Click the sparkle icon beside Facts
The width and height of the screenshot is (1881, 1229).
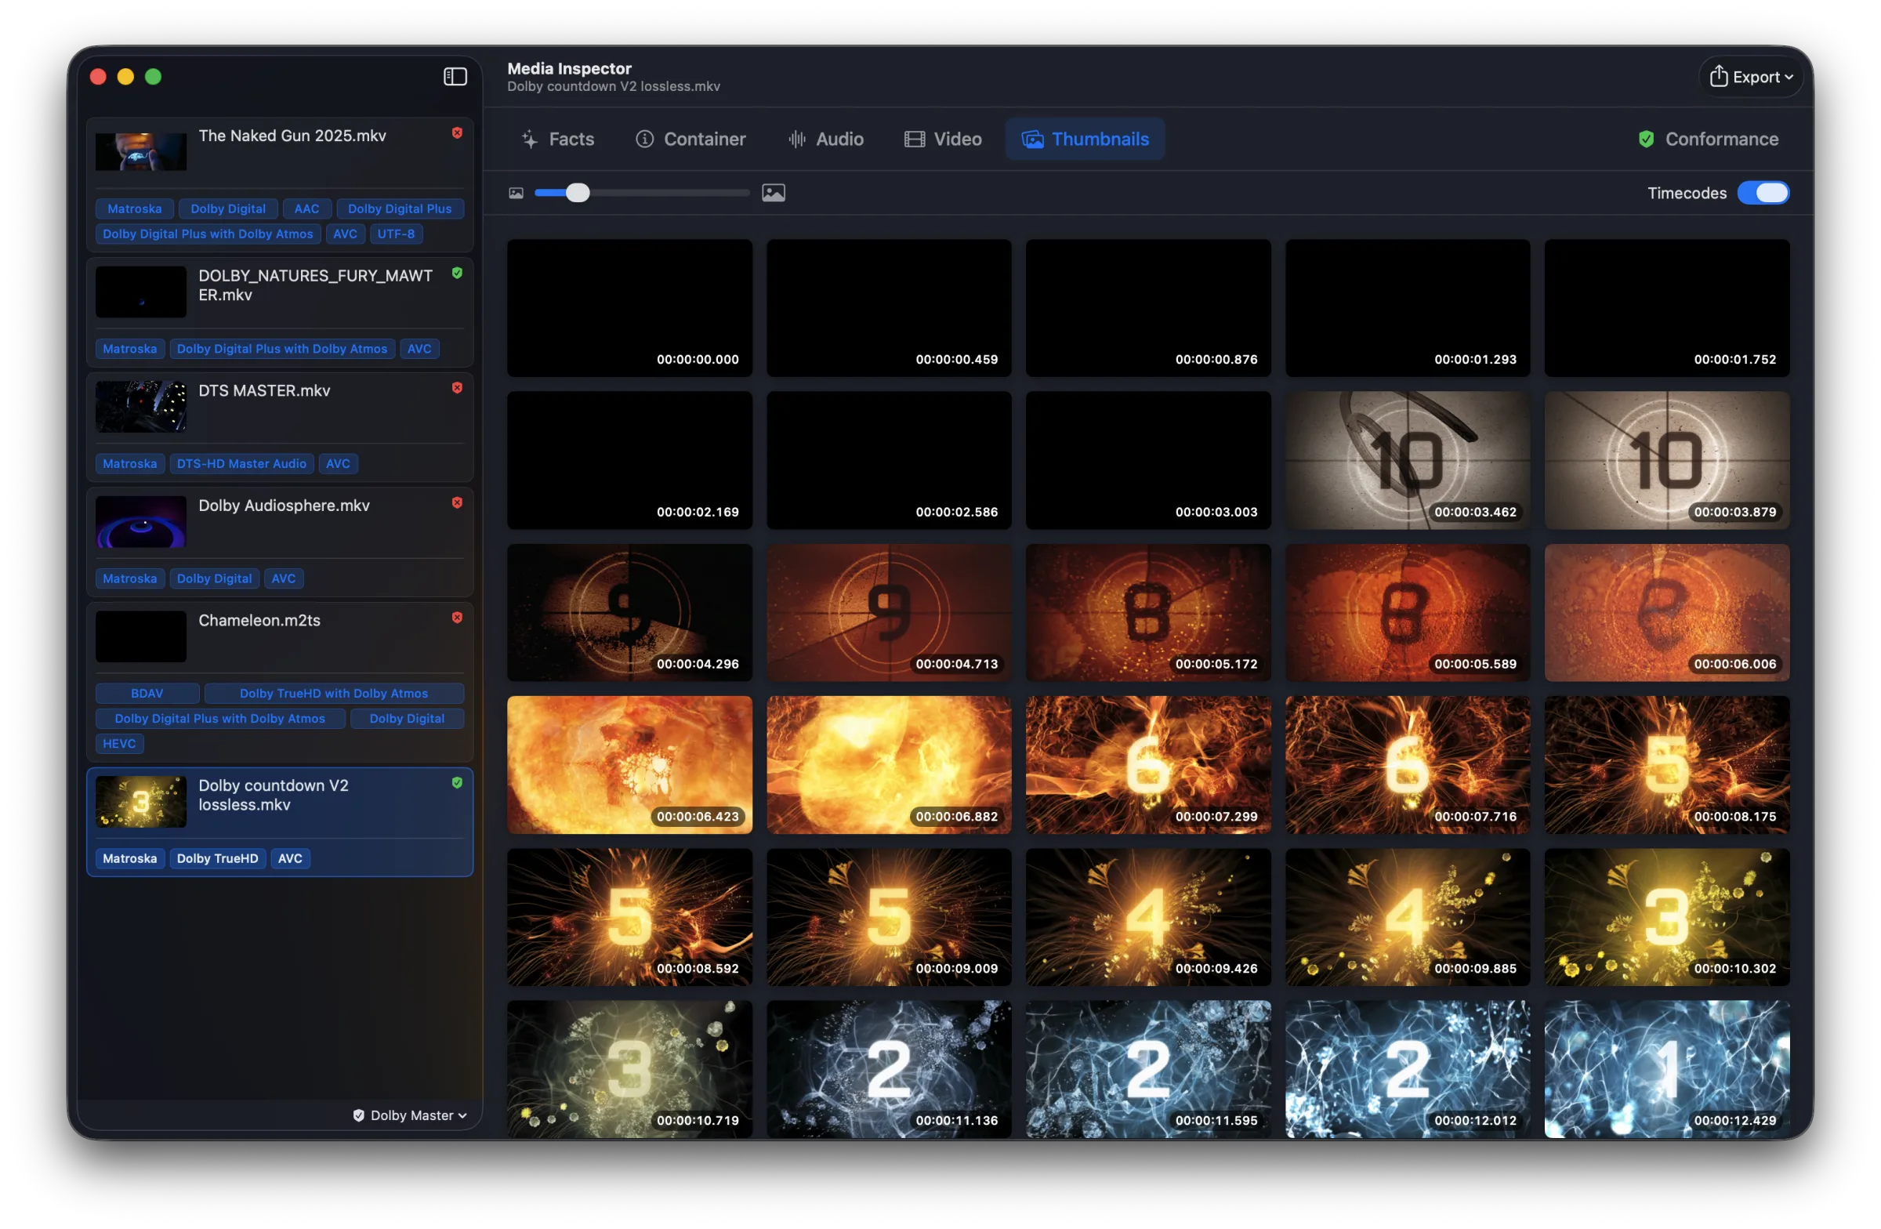pyautogui.click(x=530, y=139)
